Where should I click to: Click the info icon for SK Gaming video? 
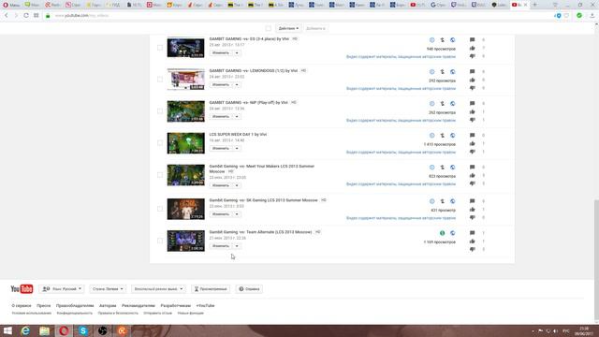431,201
